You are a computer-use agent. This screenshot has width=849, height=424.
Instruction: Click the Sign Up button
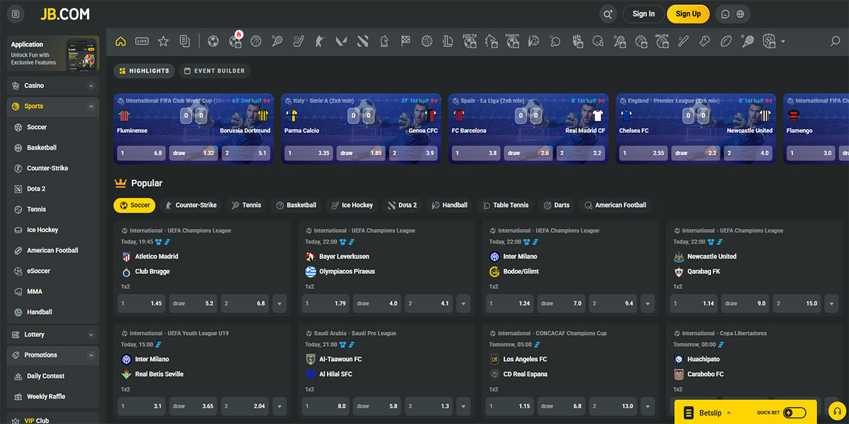pos(688,14)
